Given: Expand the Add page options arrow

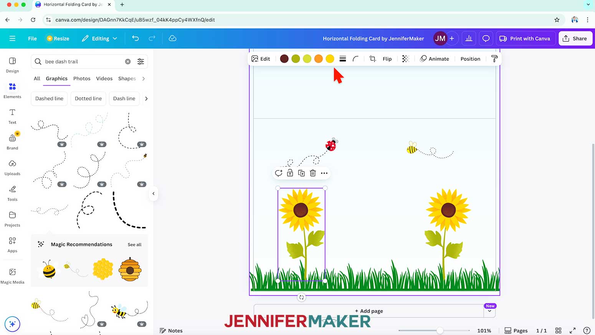Looking at the screenshot, I should click(489, 311).
